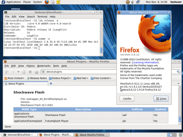Open the volume control icon in top panel

coord(133,2)
